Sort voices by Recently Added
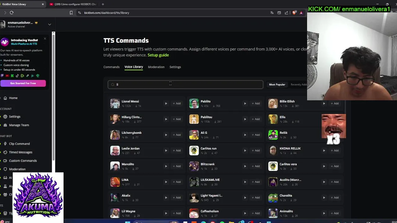The height and width of the screenshot is (223, 397). [298, 85]
